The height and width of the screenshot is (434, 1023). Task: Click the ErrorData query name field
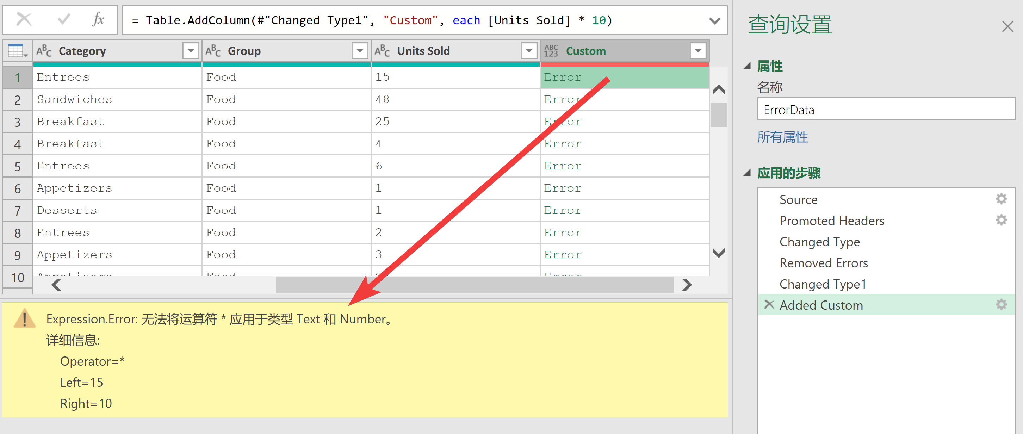886,110
